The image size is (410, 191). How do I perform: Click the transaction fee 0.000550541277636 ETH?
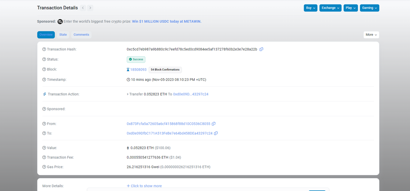coord(147,157)
